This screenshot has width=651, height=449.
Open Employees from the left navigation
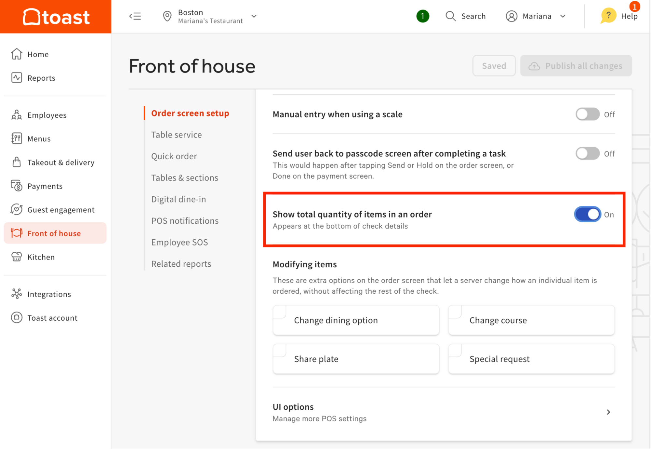point(47,115)
